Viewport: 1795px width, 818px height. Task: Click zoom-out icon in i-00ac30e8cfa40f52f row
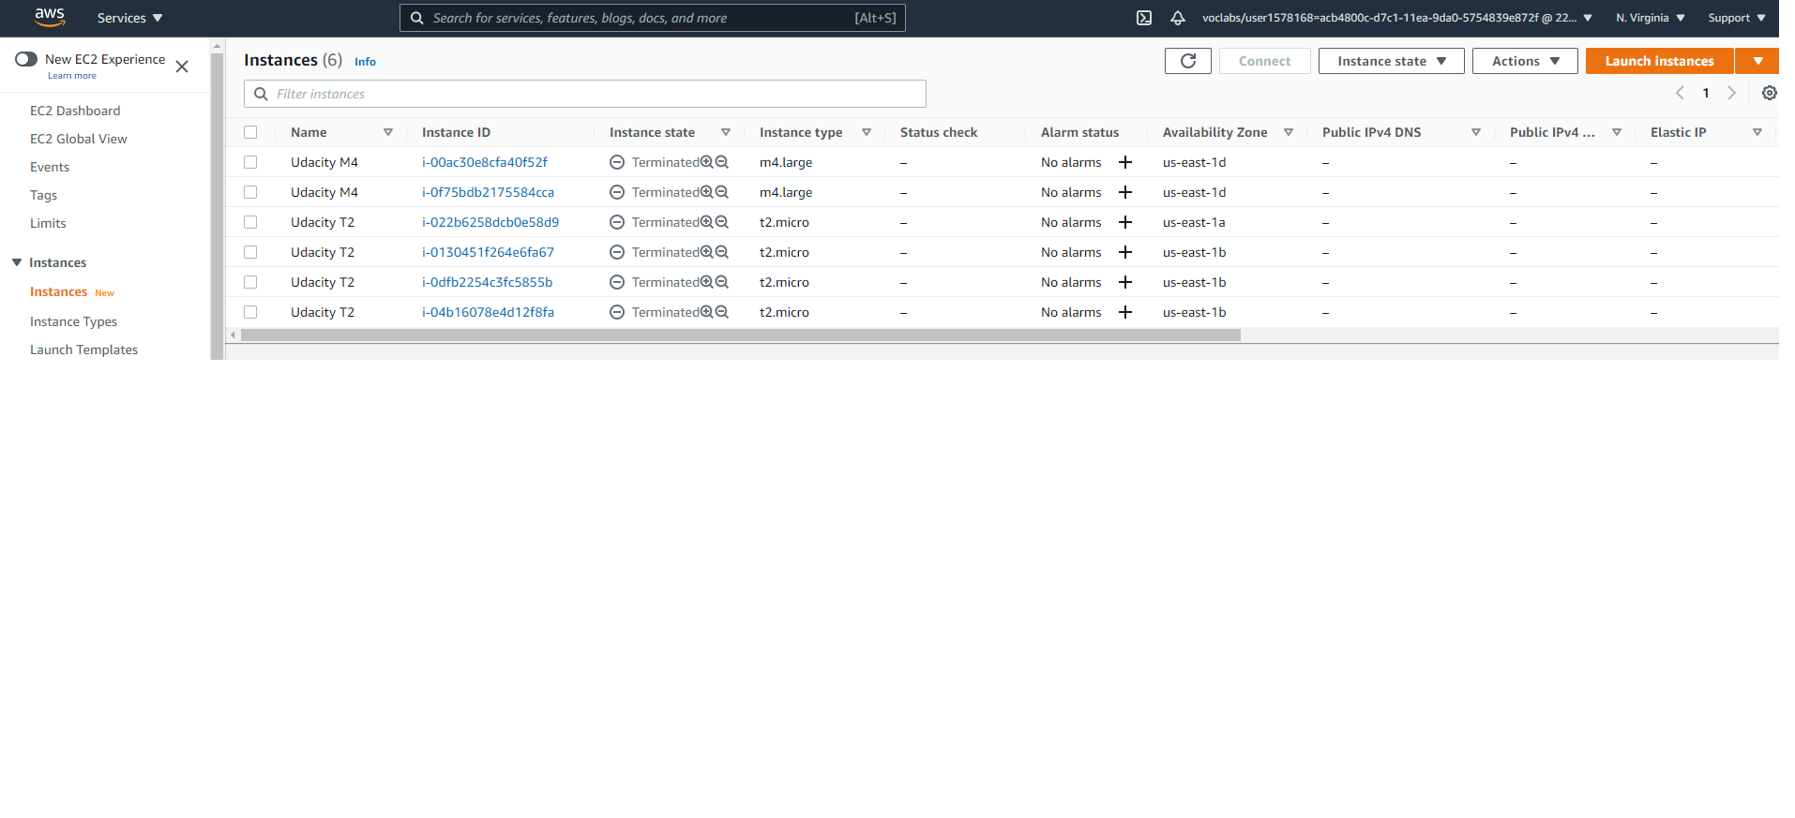click(722, 162)
